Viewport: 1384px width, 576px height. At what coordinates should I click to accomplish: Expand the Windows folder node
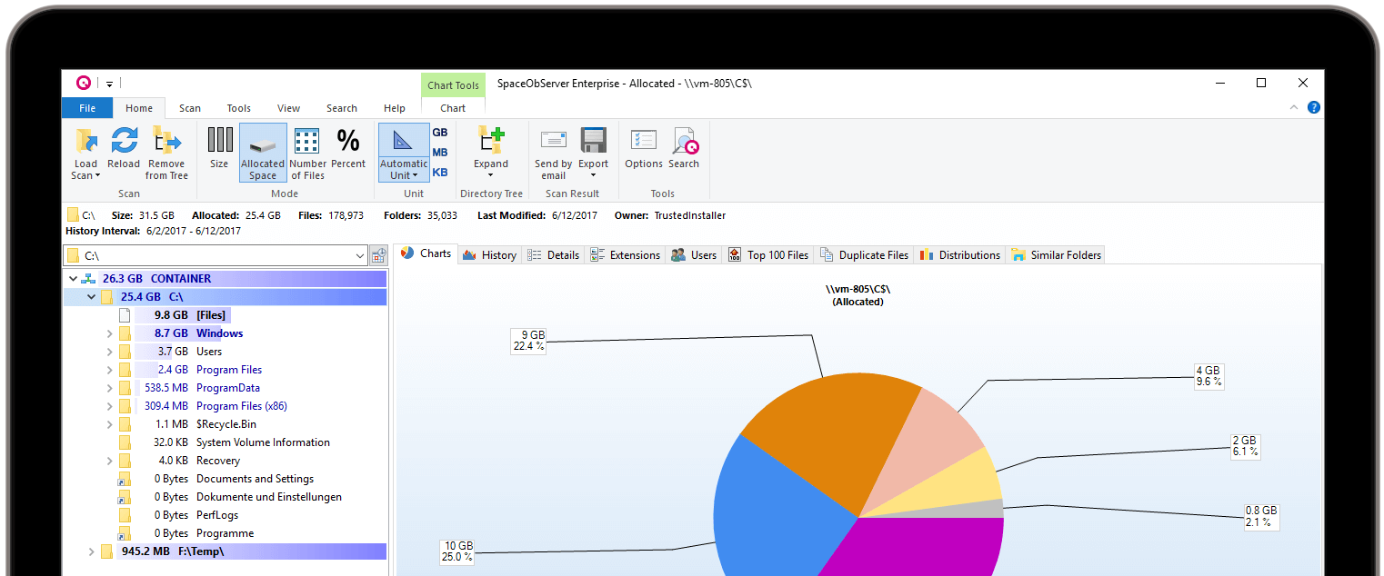tap(109, 333)
